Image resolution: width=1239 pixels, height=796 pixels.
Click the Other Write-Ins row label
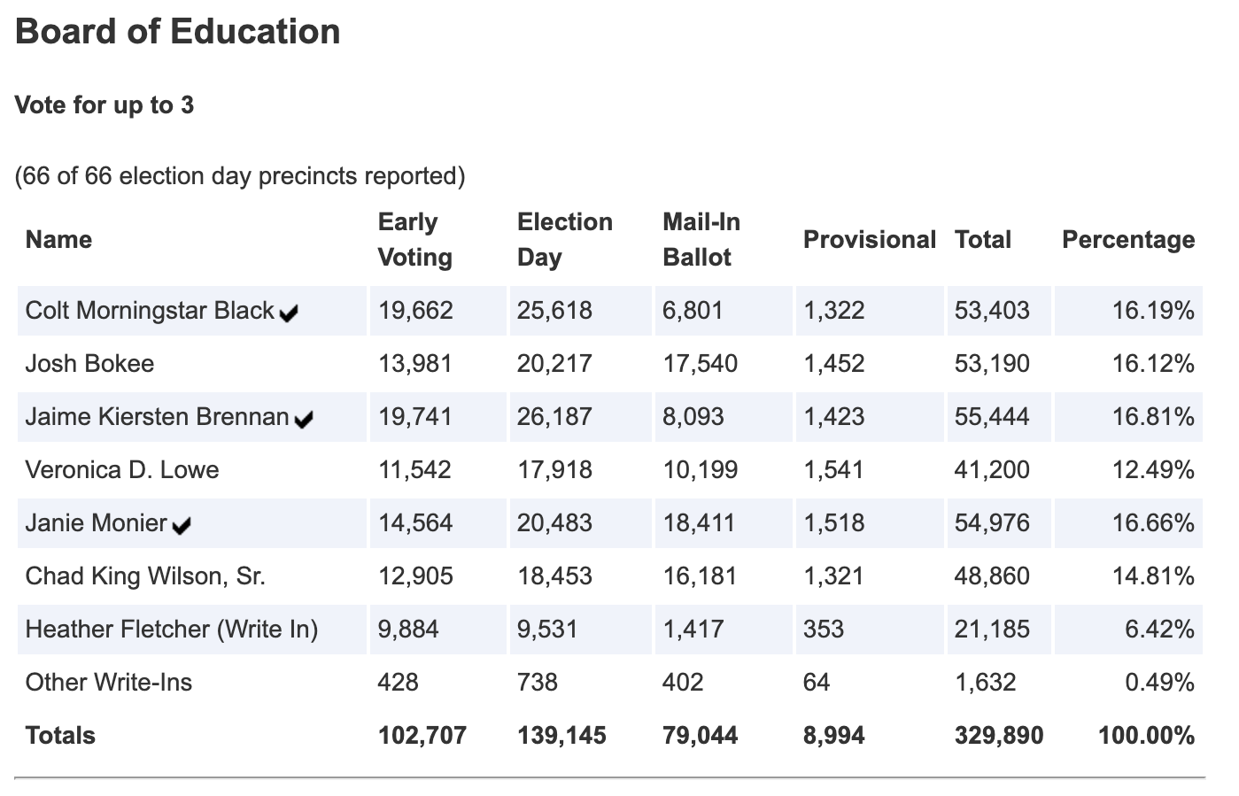click(x=108, y=683)
